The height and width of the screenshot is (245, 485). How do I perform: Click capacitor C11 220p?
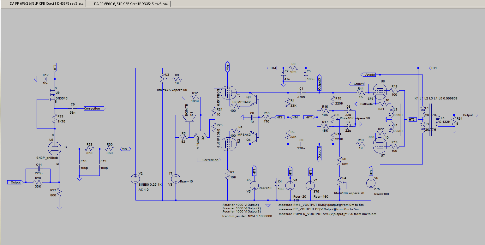click(x=39, y=169)
